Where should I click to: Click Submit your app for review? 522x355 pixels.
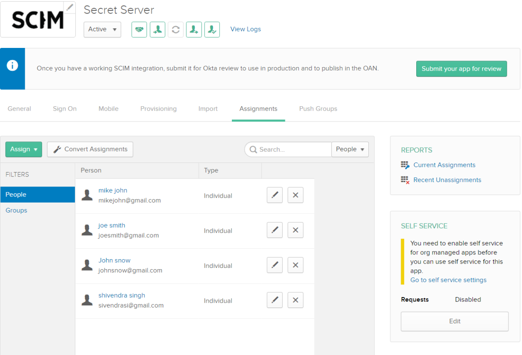click(461, 69)
